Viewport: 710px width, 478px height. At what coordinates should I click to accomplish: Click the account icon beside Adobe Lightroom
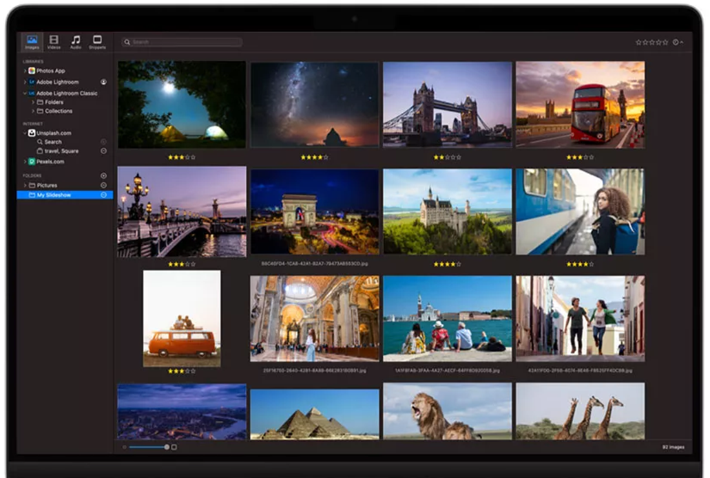click(103, 82)
